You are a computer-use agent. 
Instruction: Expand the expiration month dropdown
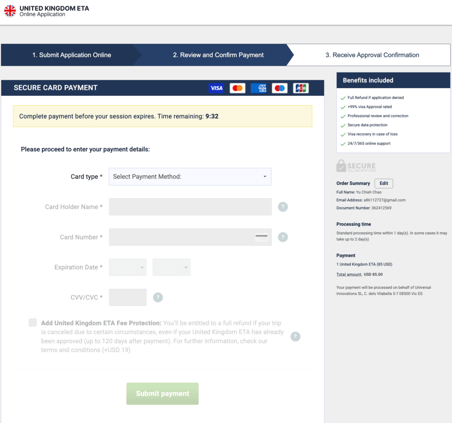click(128, 267)
